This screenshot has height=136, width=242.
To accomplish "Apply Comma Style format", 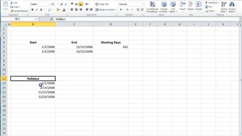I will click(132, 9).
